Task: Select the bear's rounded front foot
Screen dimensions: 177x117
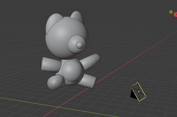Action: (x=55, y=82)
